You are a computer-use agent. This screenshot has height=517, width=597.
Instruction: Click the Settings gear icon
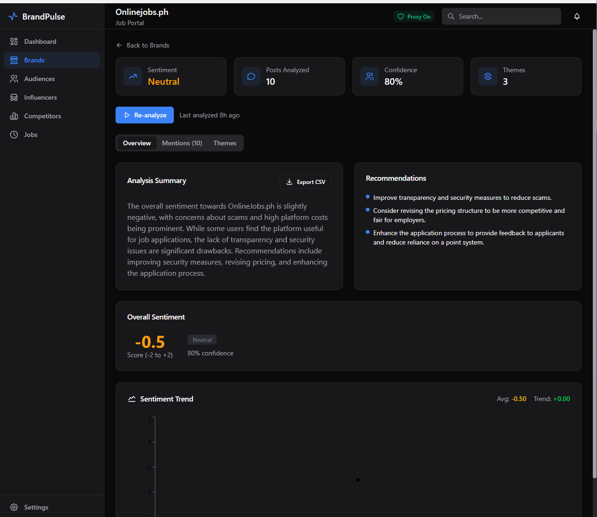(14, 507)
